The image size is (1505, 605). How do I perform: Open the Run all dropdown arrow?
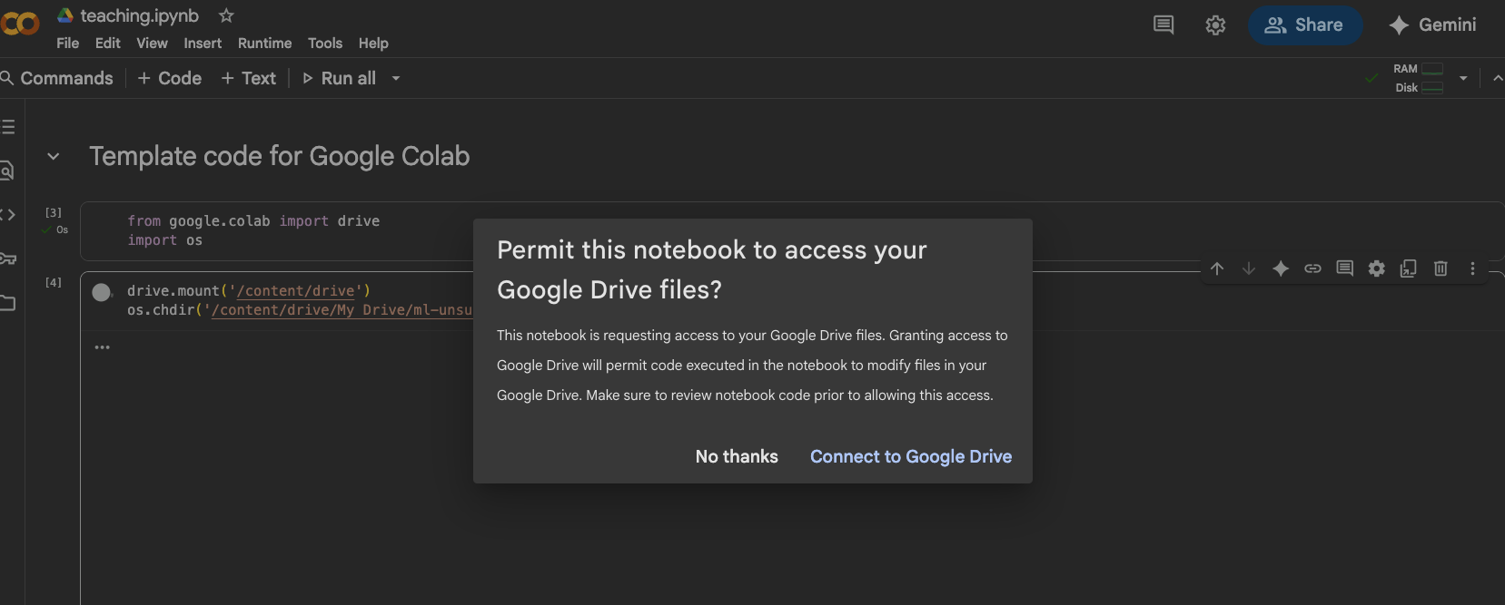pos(396,79)
